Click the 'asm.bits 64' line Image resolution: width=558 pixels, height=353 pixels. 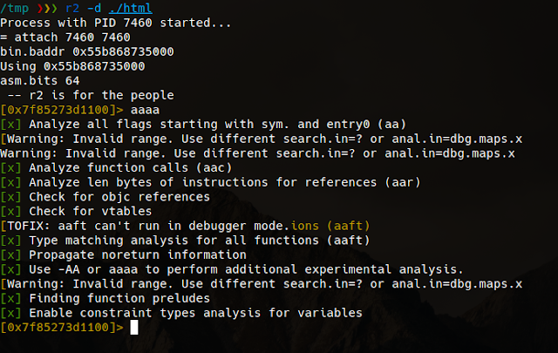click(x=40, y=81)
